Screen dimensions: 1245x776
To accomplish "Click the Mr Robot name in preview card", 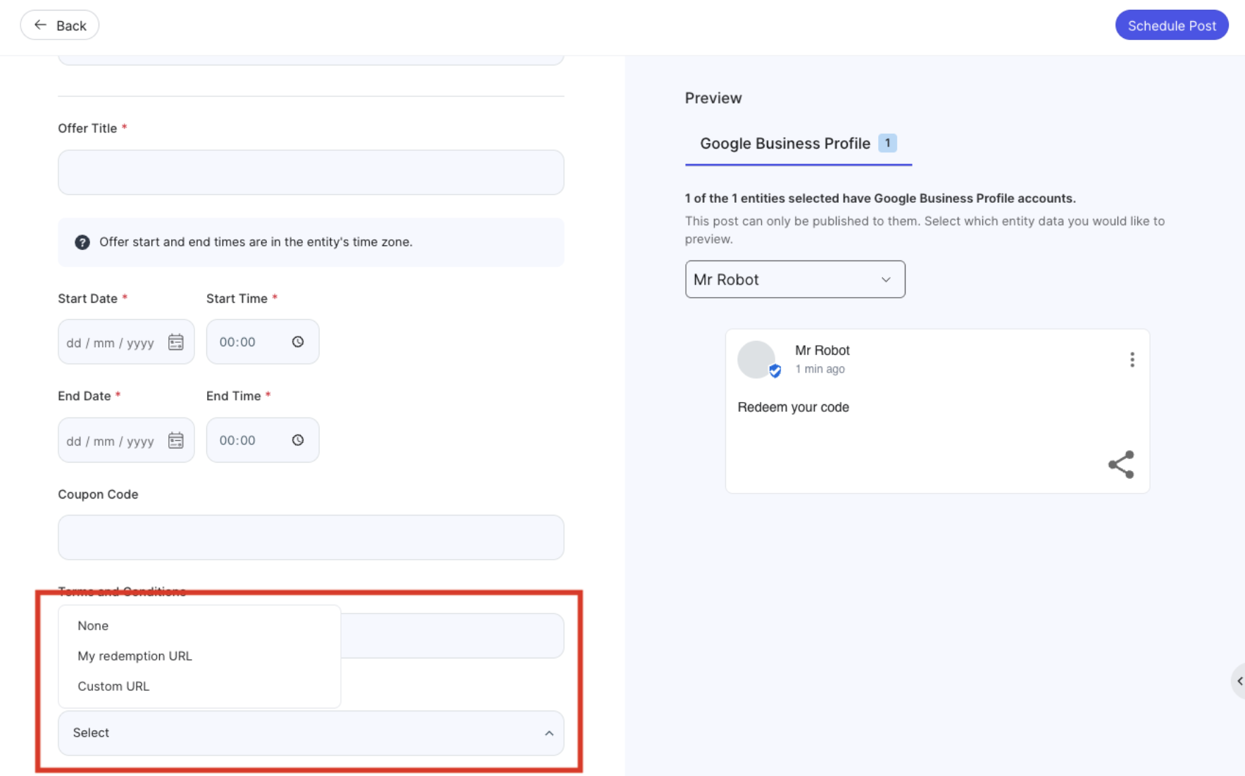I will click(x=822, y=351).
